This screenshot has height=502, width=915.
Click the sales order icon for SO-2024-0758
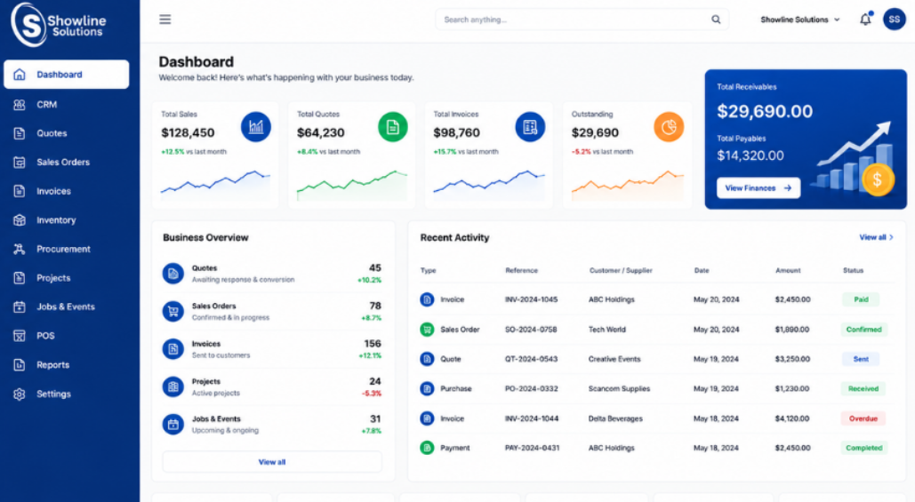tap(427, 330)
